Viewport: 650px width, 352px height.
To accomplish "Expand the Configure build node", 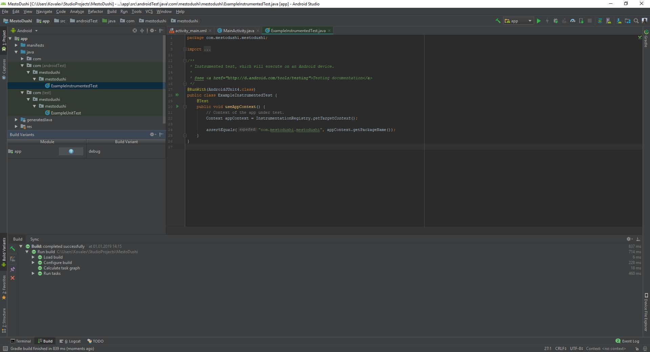I will point(33,263).
